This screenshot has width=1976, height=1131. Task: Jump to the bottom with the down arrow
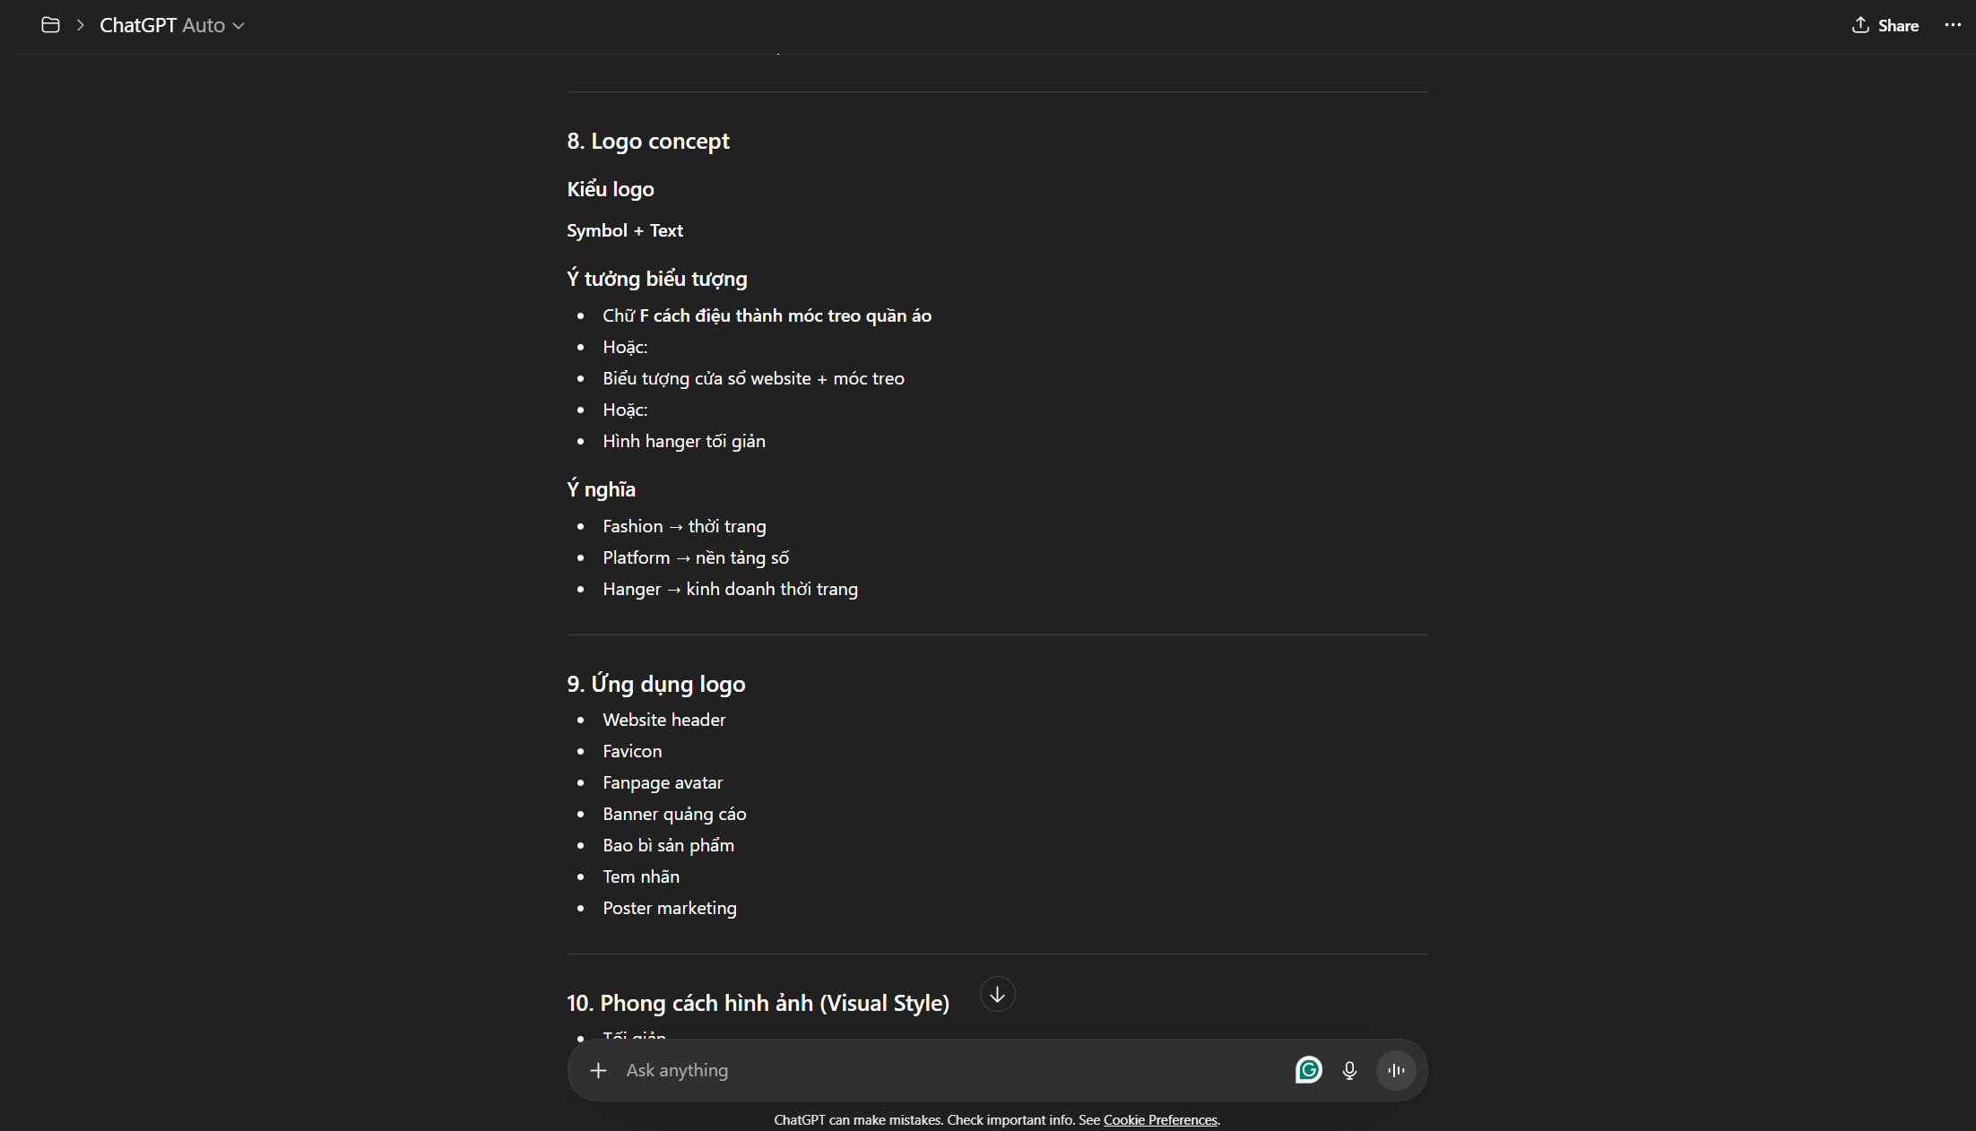997,994
